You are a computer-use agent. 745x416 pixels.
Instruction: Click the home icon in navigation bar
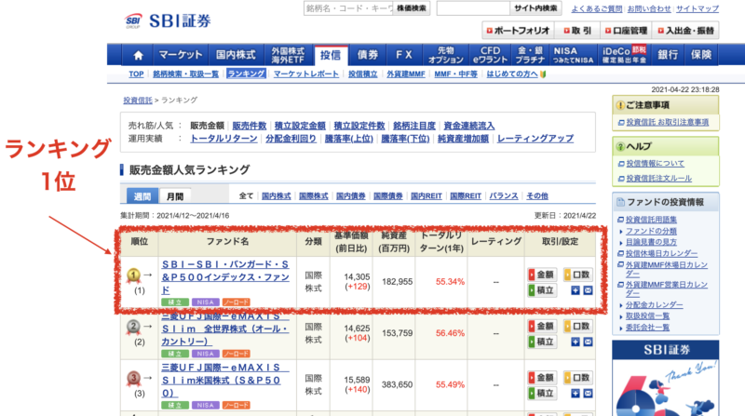click(x=138, y=55)
